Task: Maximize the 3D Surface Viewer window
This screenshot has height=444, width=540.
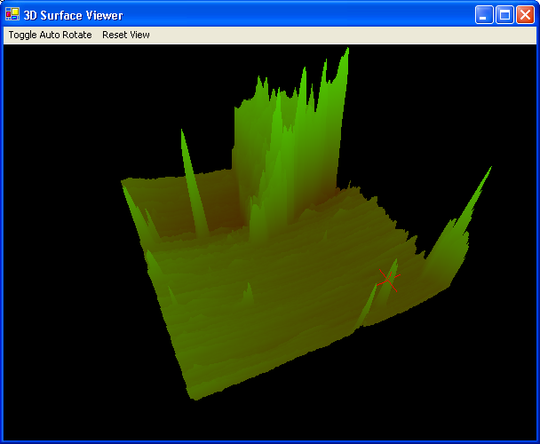Action: point(504,15)
